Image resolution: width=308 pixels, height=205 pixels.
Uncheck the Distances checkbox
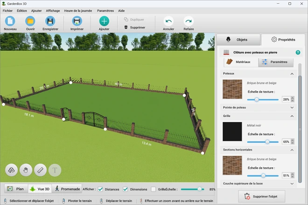(x=100, y=189)
